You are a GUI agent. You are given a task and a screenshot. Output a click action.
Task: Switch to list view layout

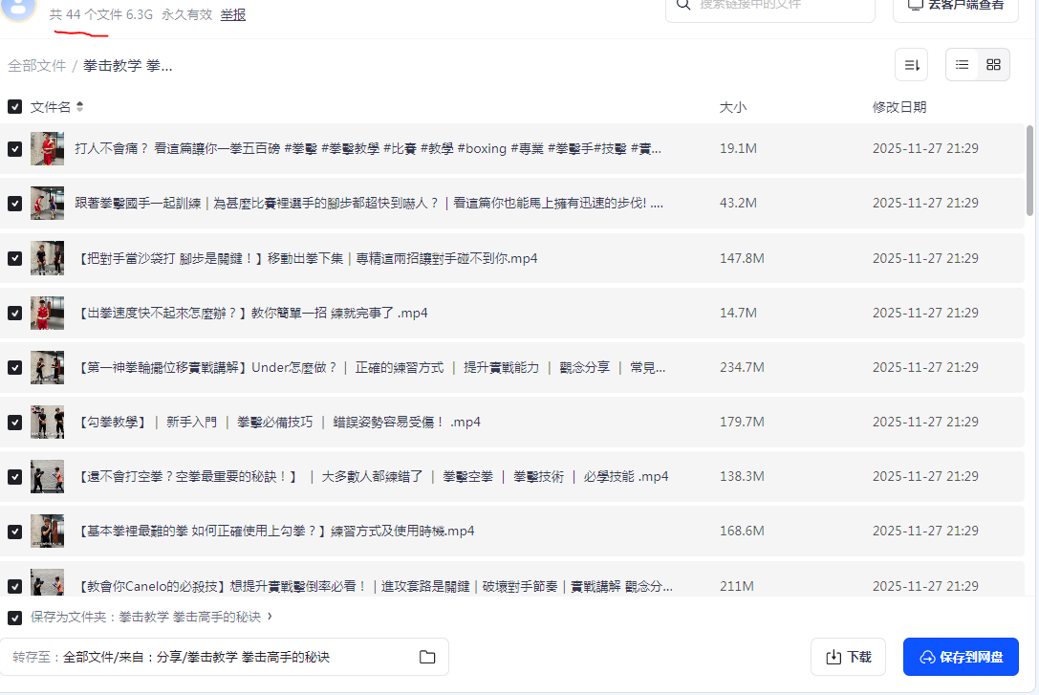[x=962, y=64]
